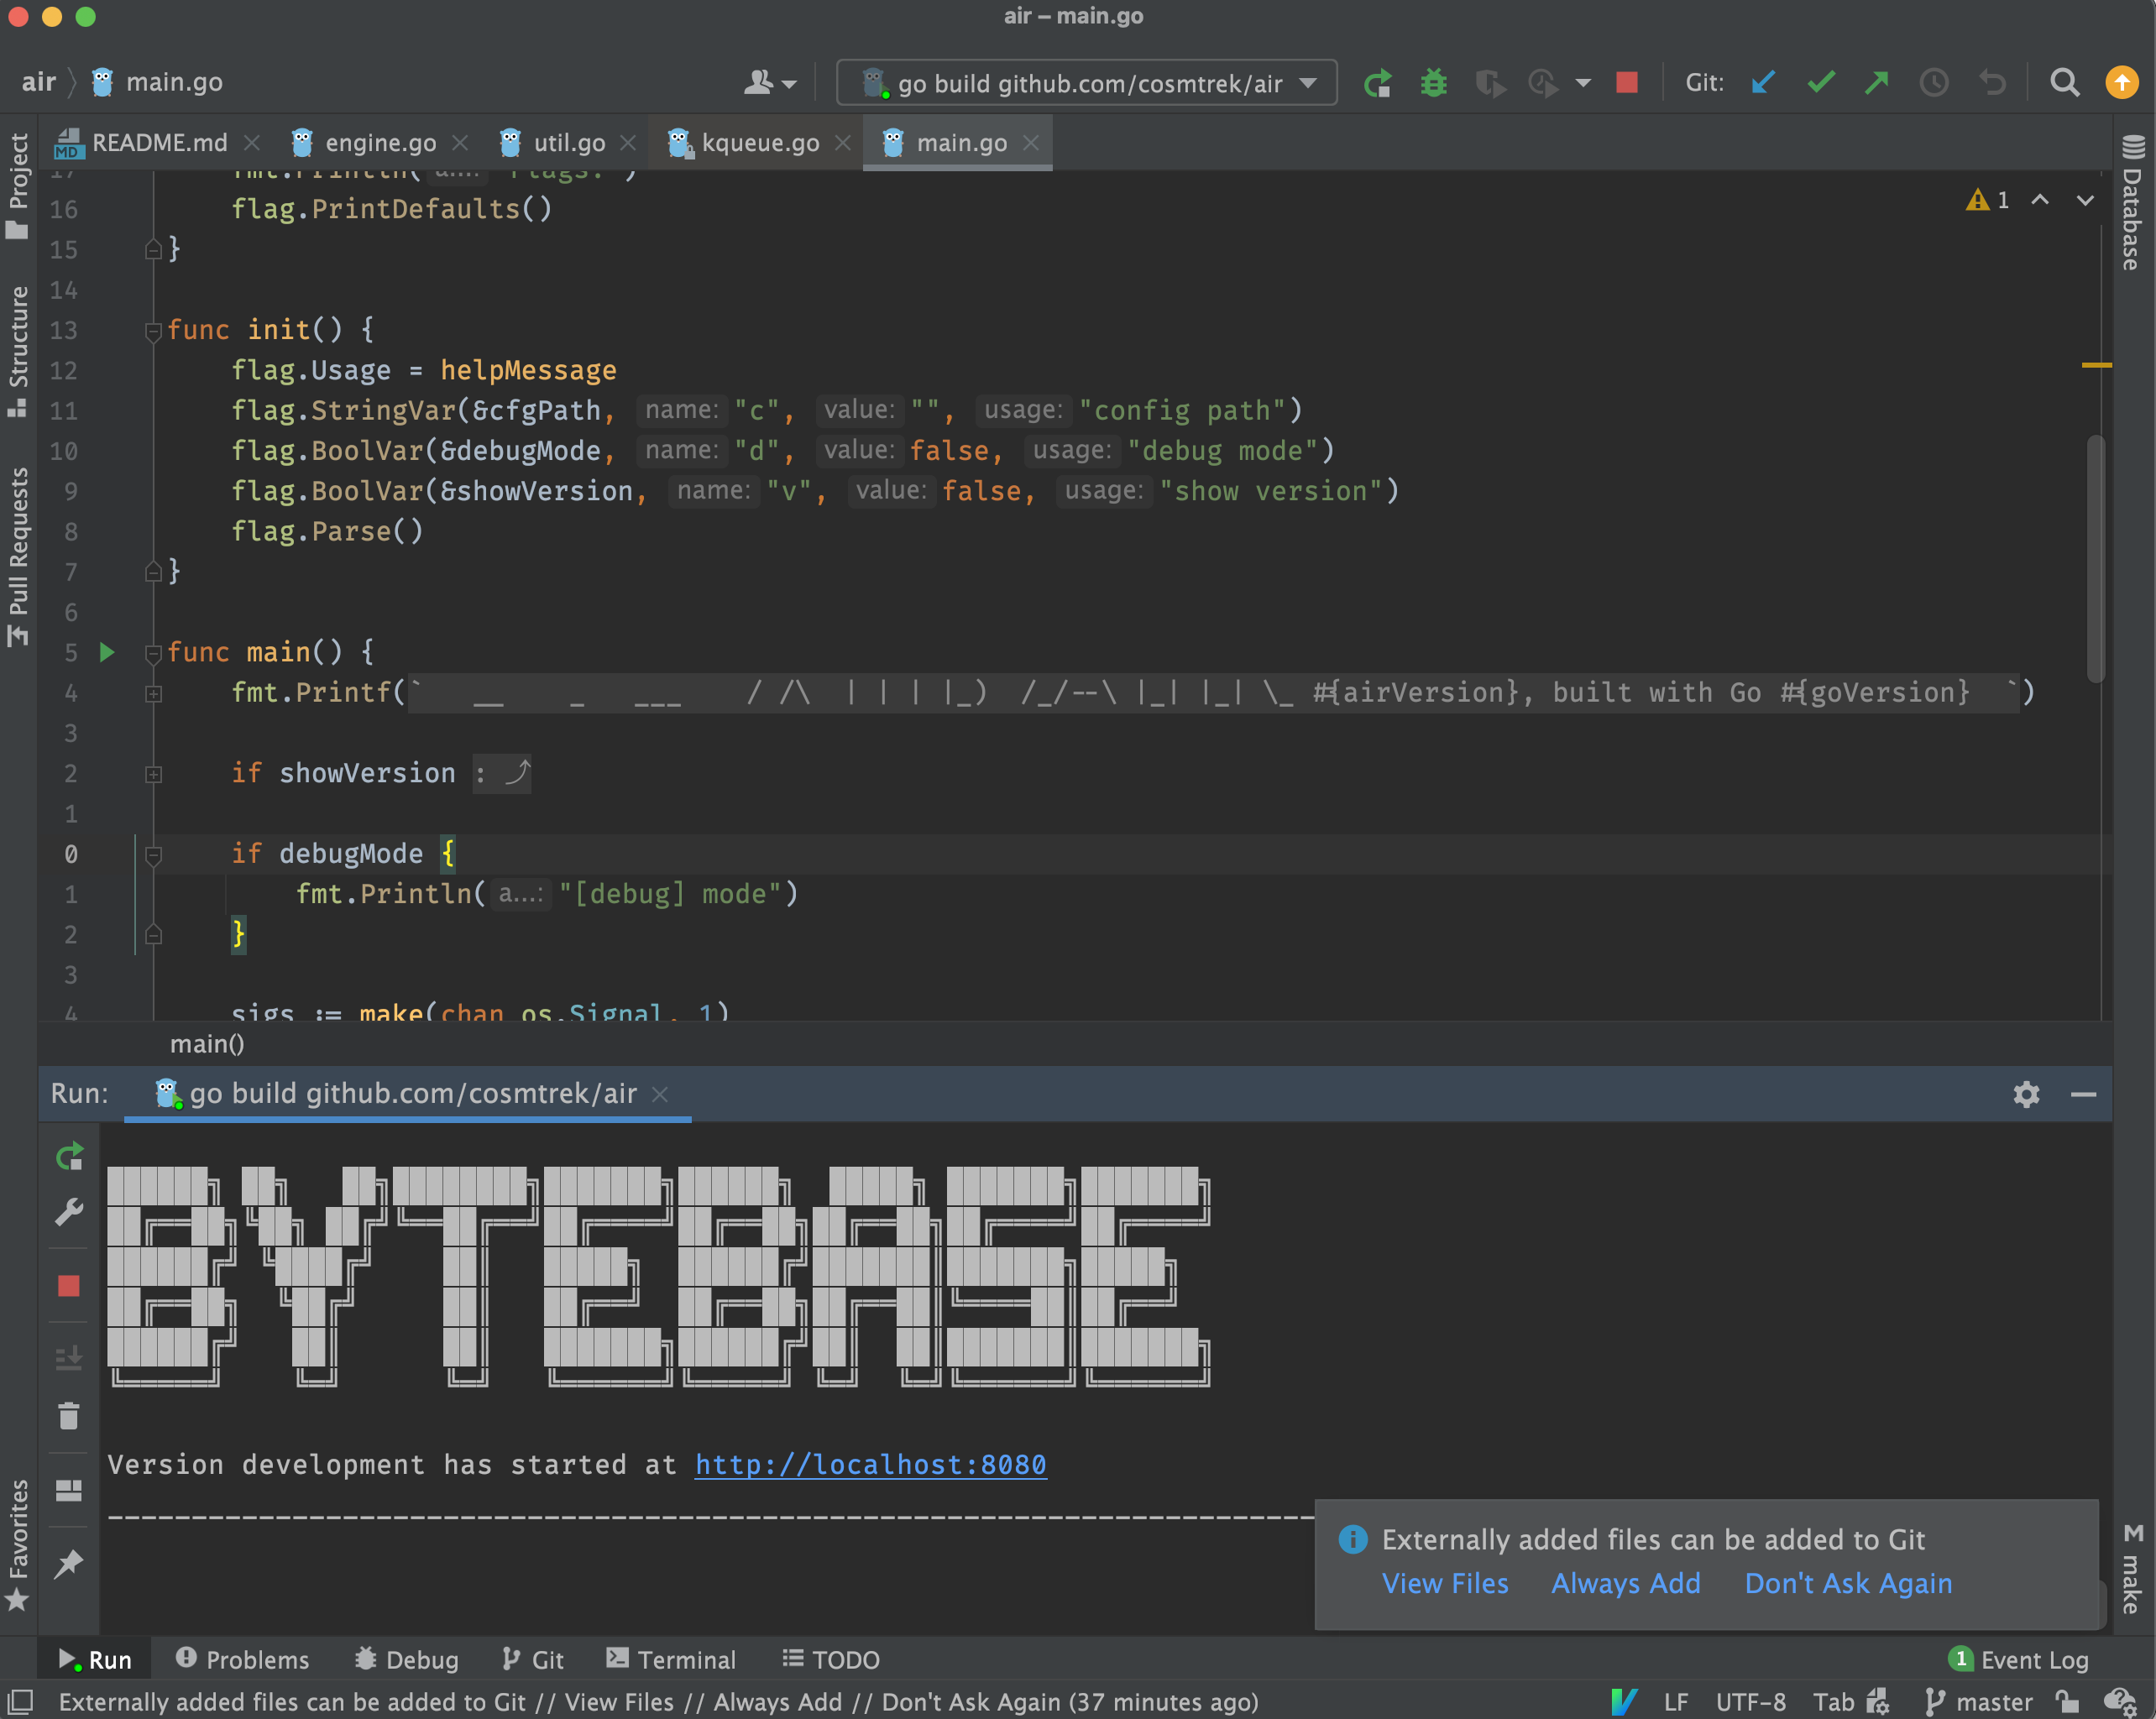This screenshot has width=2156, height=1719.
Task: Toggle scroll-to-end in the run console
Action: pos(69,1357)
